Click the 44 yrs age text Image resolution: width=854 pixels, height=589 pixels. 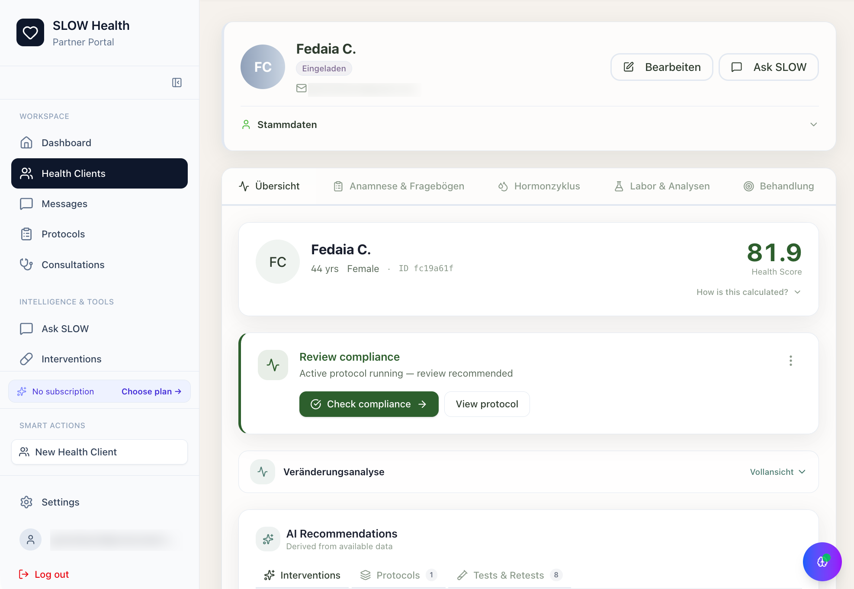[325, 269]
